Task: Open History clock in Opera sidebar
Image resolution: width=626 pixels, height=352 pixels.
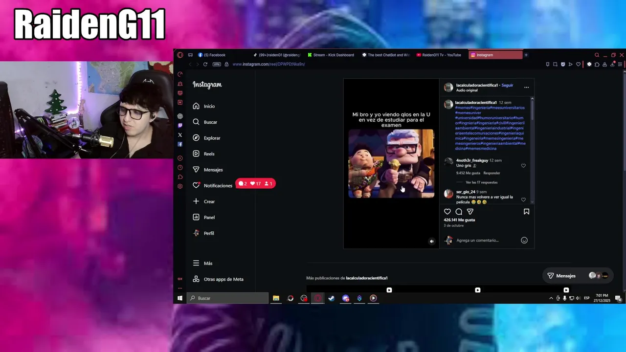Action: pos(180,168)
